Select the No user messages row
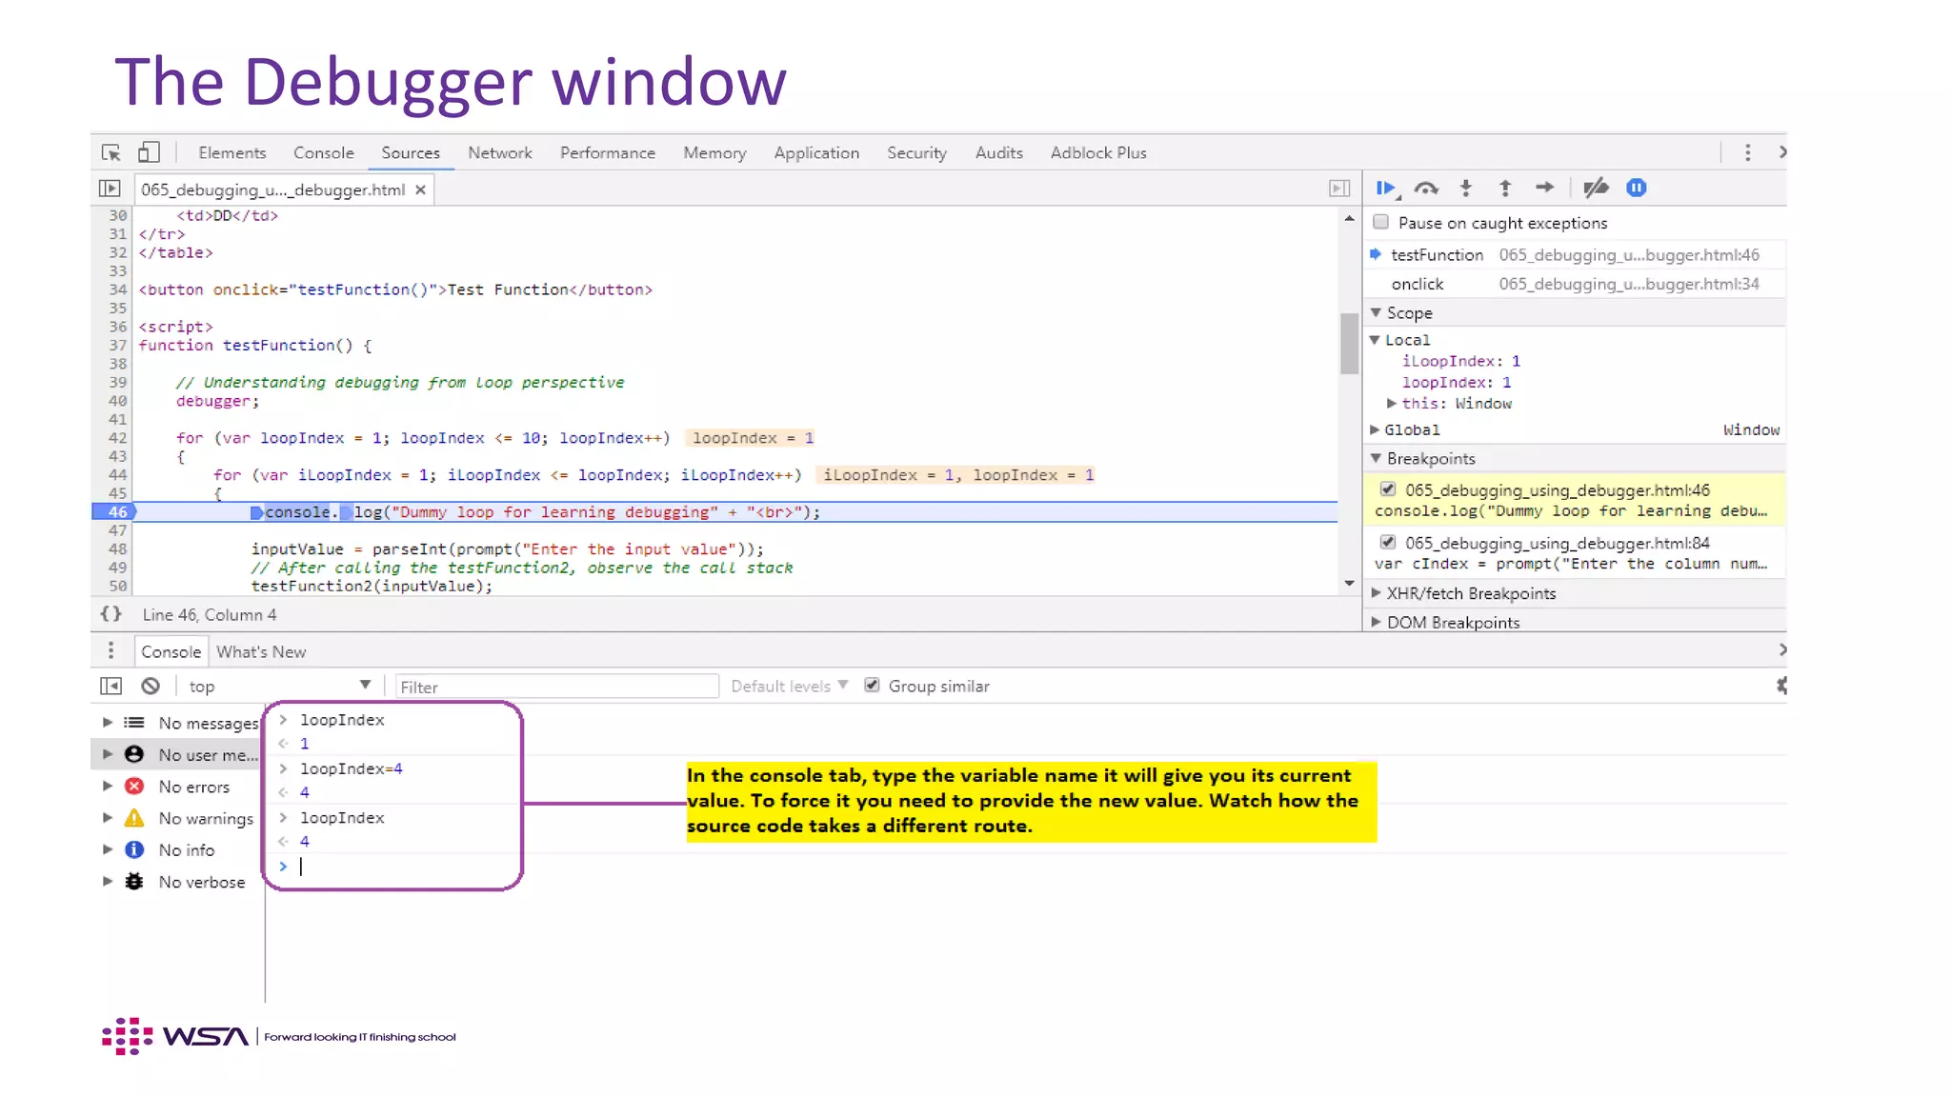 click(178, 754)
